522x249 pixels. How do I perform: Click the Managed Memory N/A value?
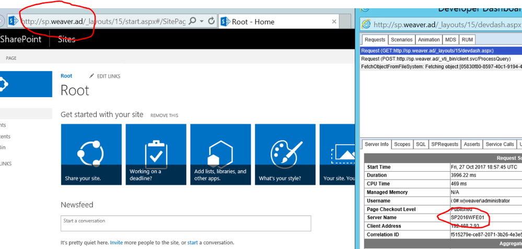pos(455,192)
